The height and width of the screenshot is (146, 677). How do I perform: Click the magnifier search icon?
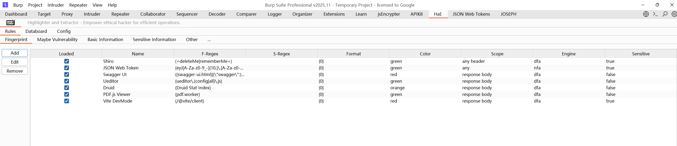665,14
